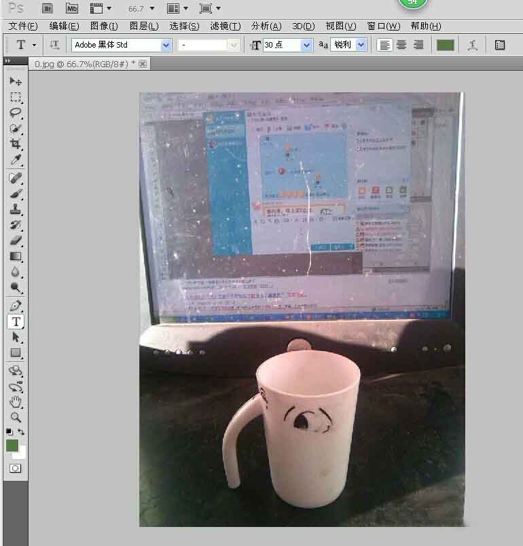Select the Clone Stamp tool

click(x=16, y=209)
